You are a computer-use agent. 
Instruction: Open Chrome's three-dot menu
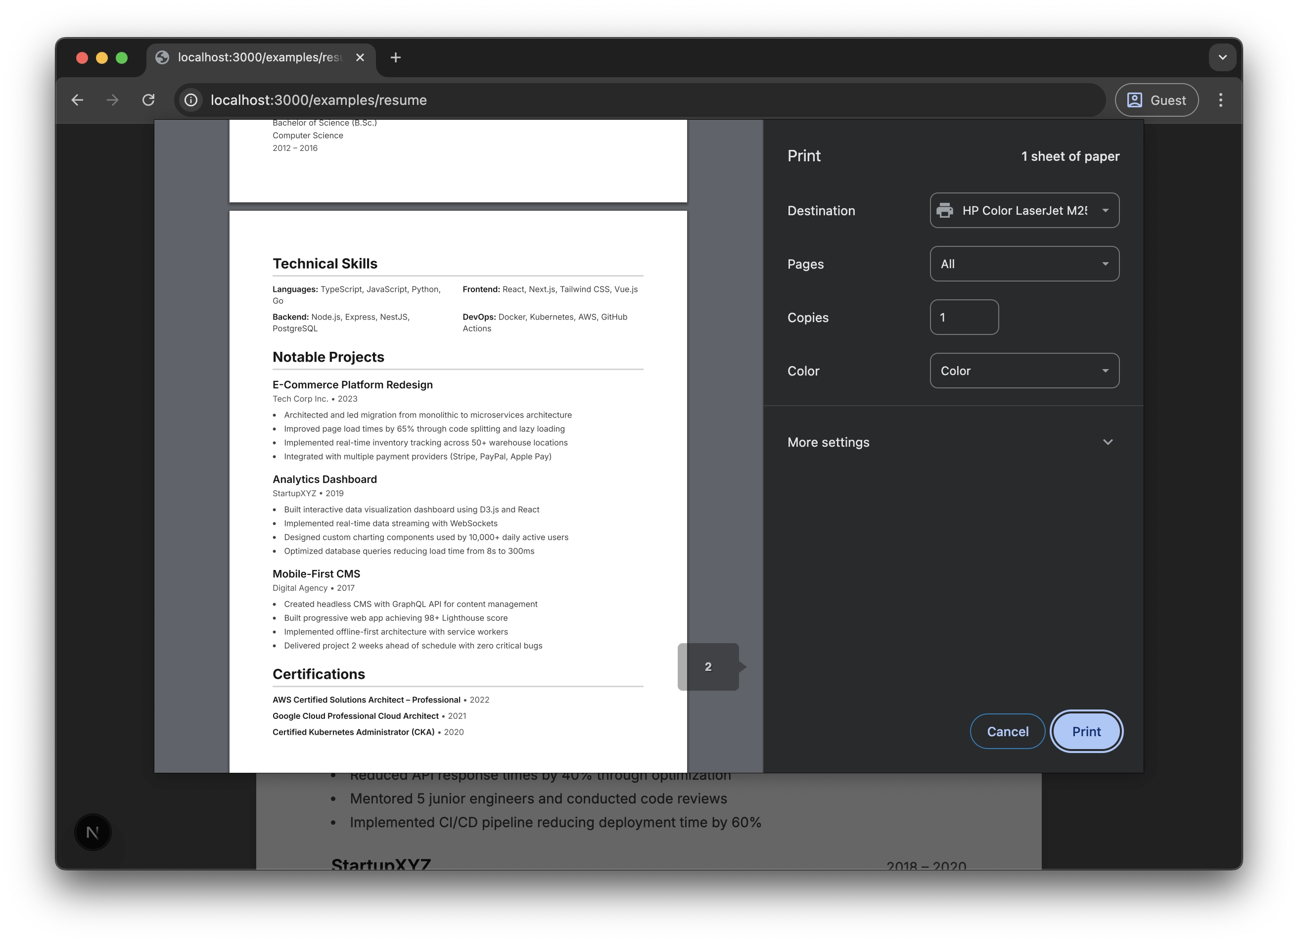click(1221, 100)
